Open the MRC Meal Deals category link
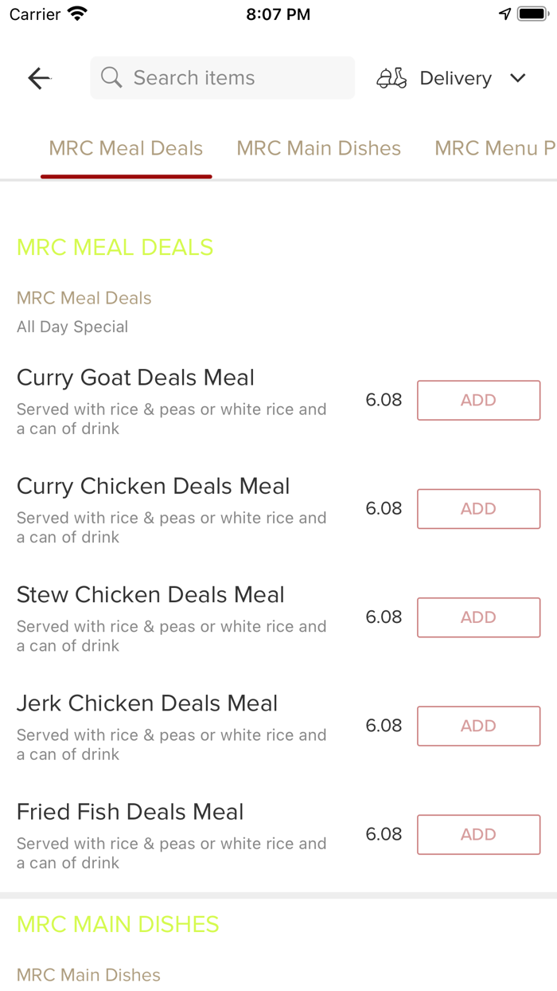Viewport: 557px width, 991px height. [x=84, y=297]
